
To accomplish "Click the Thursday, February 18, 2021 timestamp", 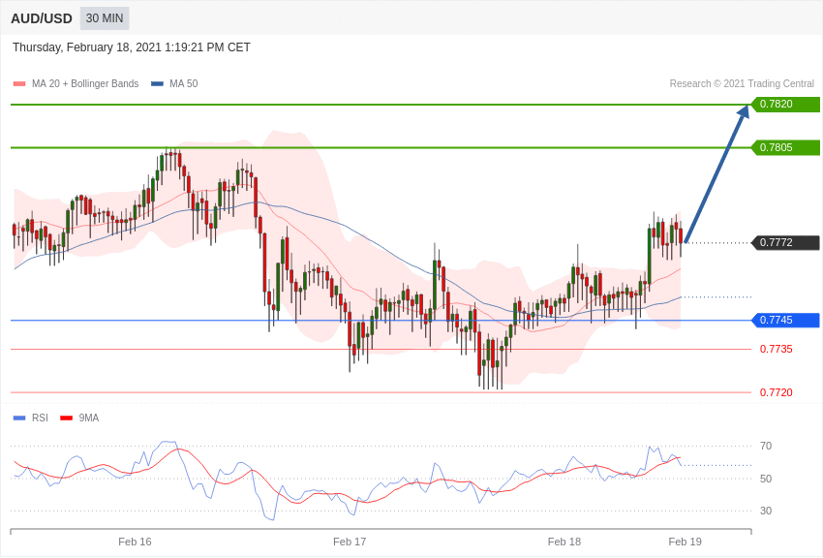I will 132,47.
